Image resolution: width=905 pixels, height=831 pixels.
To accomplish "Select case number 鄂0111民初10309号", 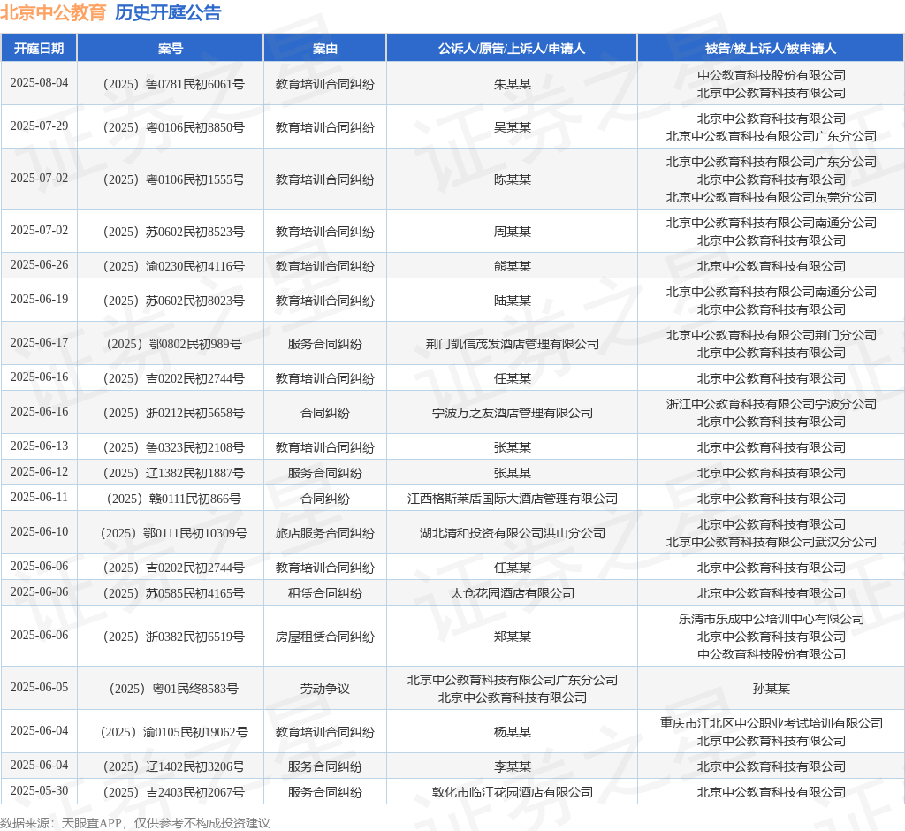I will click(174, 533).
